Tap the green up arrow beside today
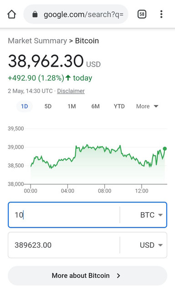The width and height of the screenshot is (175, 292). (x=68, y=78)
